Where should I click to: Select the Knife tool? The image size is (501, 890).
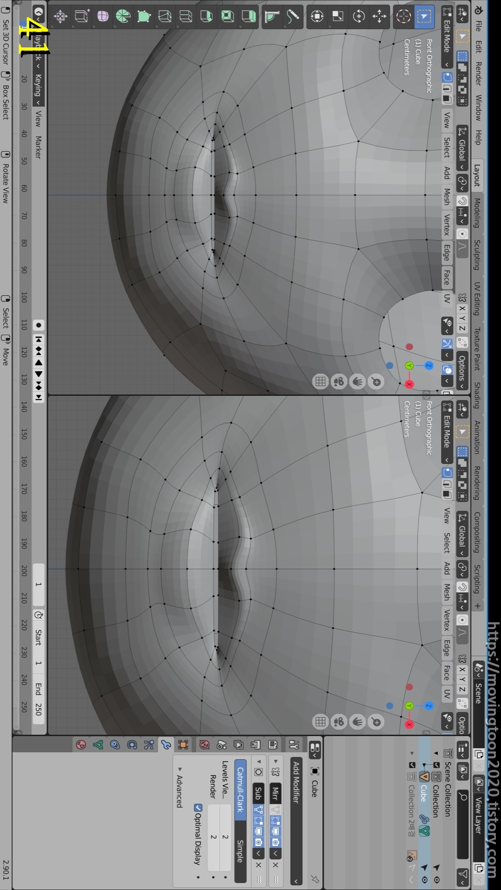[x=165, y=17]
